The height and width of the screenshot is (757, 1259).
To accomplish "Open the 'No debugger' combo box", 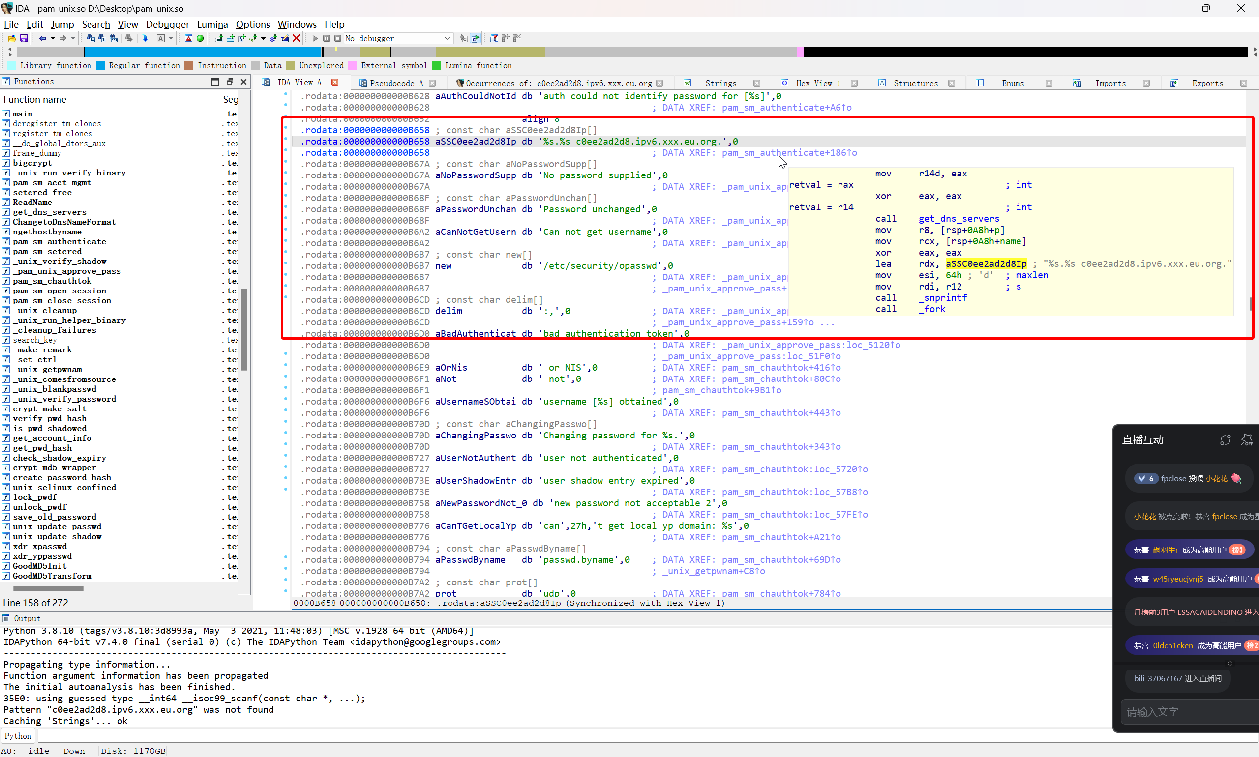I will (x=398, y=38).
